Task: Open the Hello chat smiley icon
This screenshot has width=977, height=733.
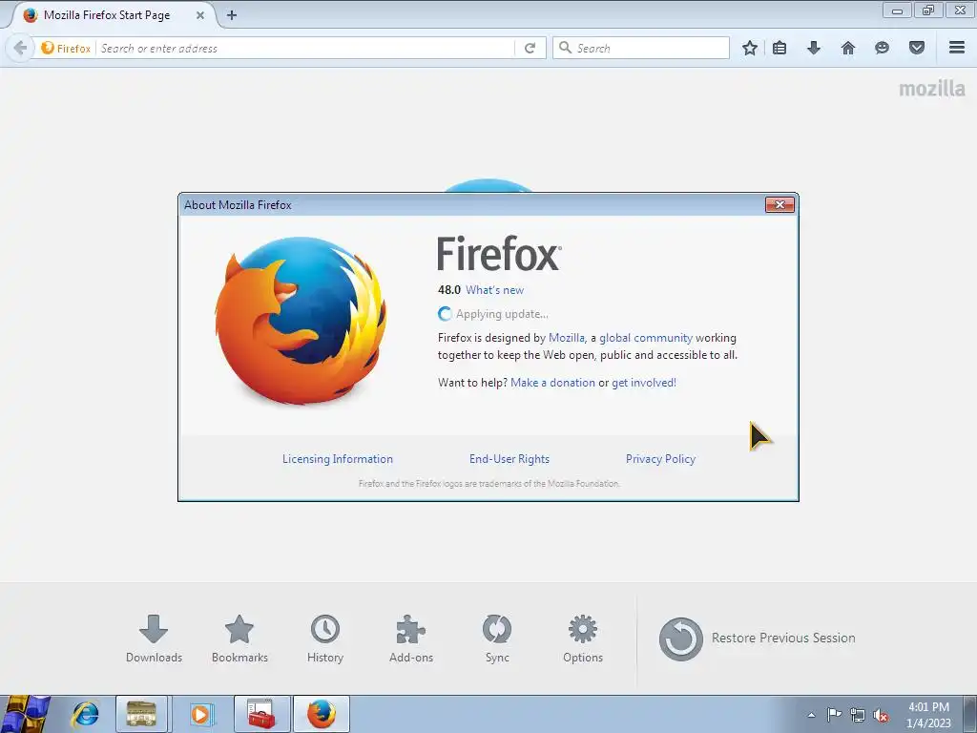Action: coord(882,48)
